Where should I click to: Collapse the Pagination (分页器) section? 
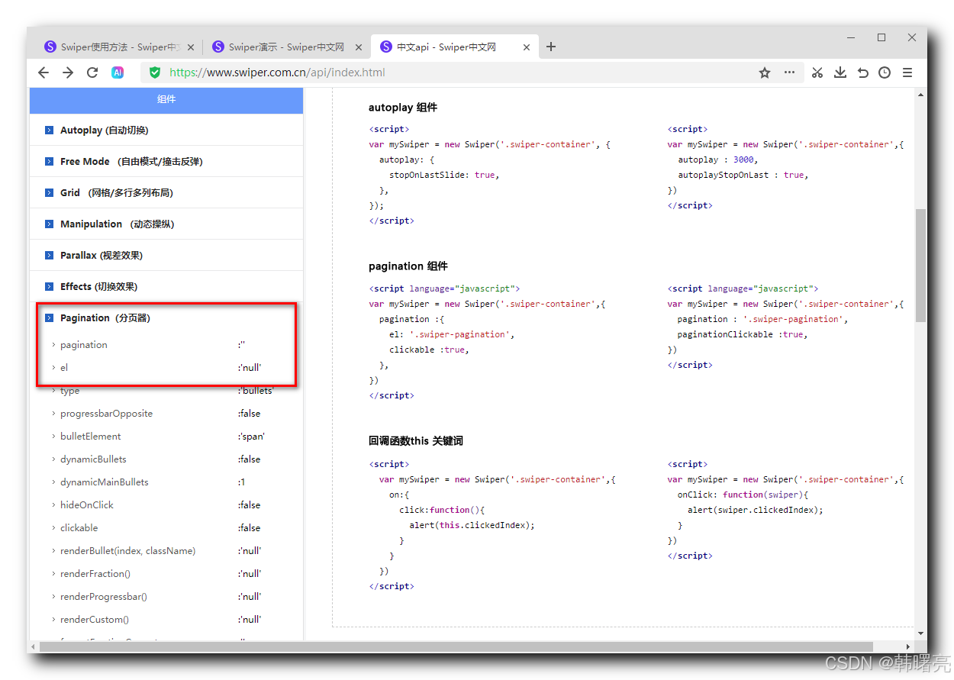pyautogui.click(x=166, y=318)
